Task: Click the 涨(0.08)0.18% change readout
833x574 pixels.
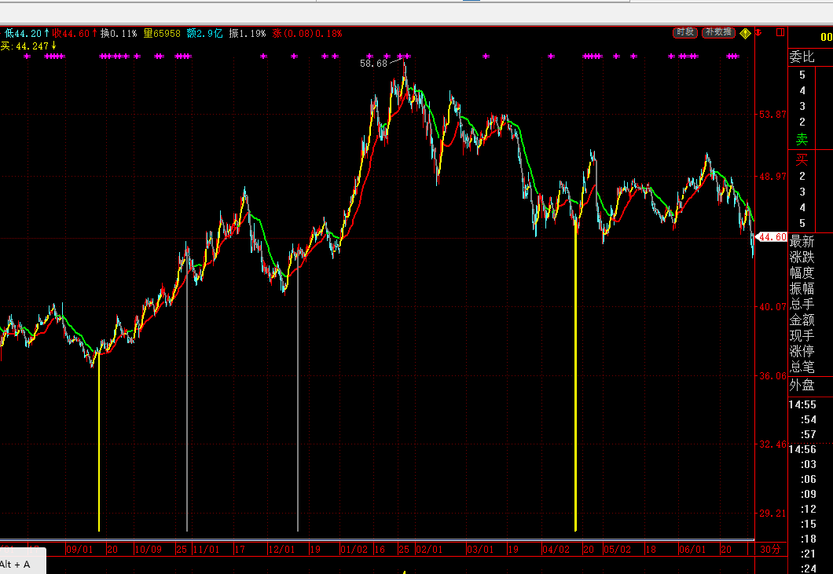Action: (x=307, y=34)
